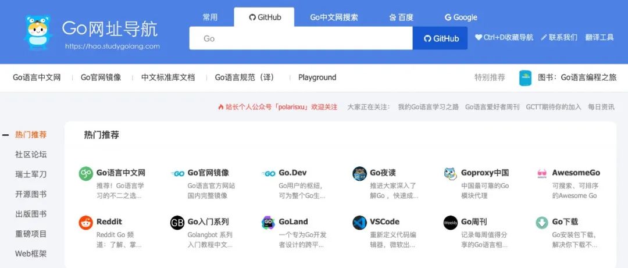
Task: Click the GoLand card title
Action: 294,221
